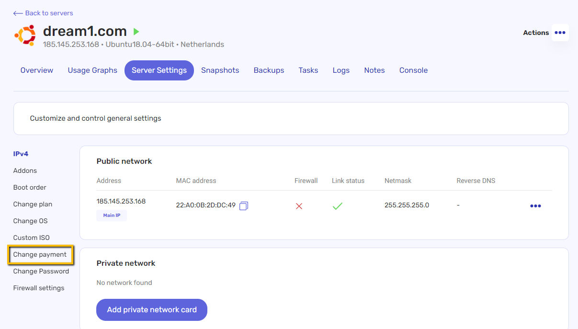Select the Server Settings tab
Viewport: 578px width, 329px height.
pyautogui.click(x=159, y=70)
